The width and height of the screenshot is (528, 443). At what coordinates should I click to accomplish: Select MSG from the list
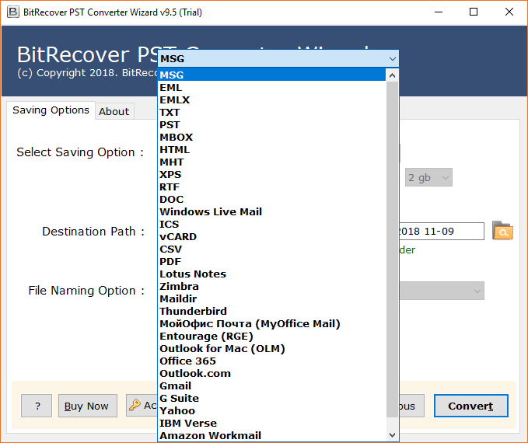[271, 75]
